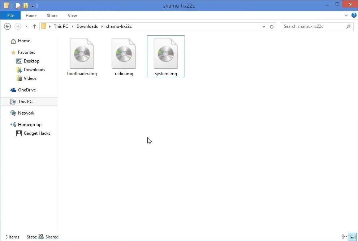358x241 pixels.
Task: Click the folder icon in title bar
Action: point(7,5)
